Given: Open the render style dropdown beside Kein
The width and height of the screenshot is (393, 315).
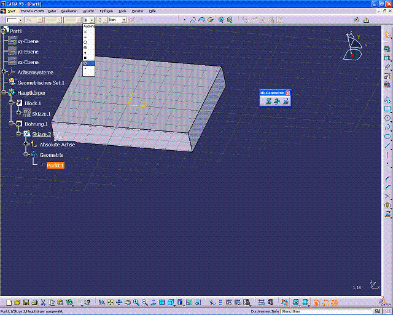Looking at the screenshot, I should pos(105,20).
